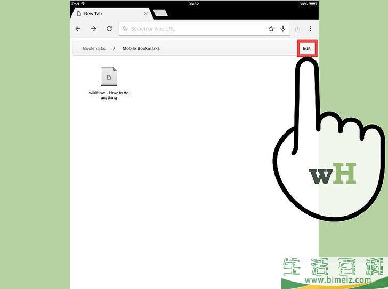Open the wikiHow bookmark file icon
Image resolution: width=388 pixels, height=289 pixels.
[x=109, y=76]
